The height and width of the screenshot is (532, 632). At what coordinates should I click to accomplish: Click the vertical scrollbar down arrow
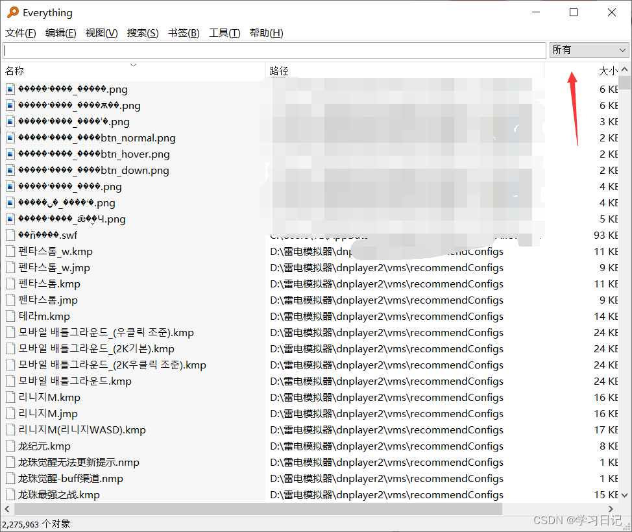point(625,495)
